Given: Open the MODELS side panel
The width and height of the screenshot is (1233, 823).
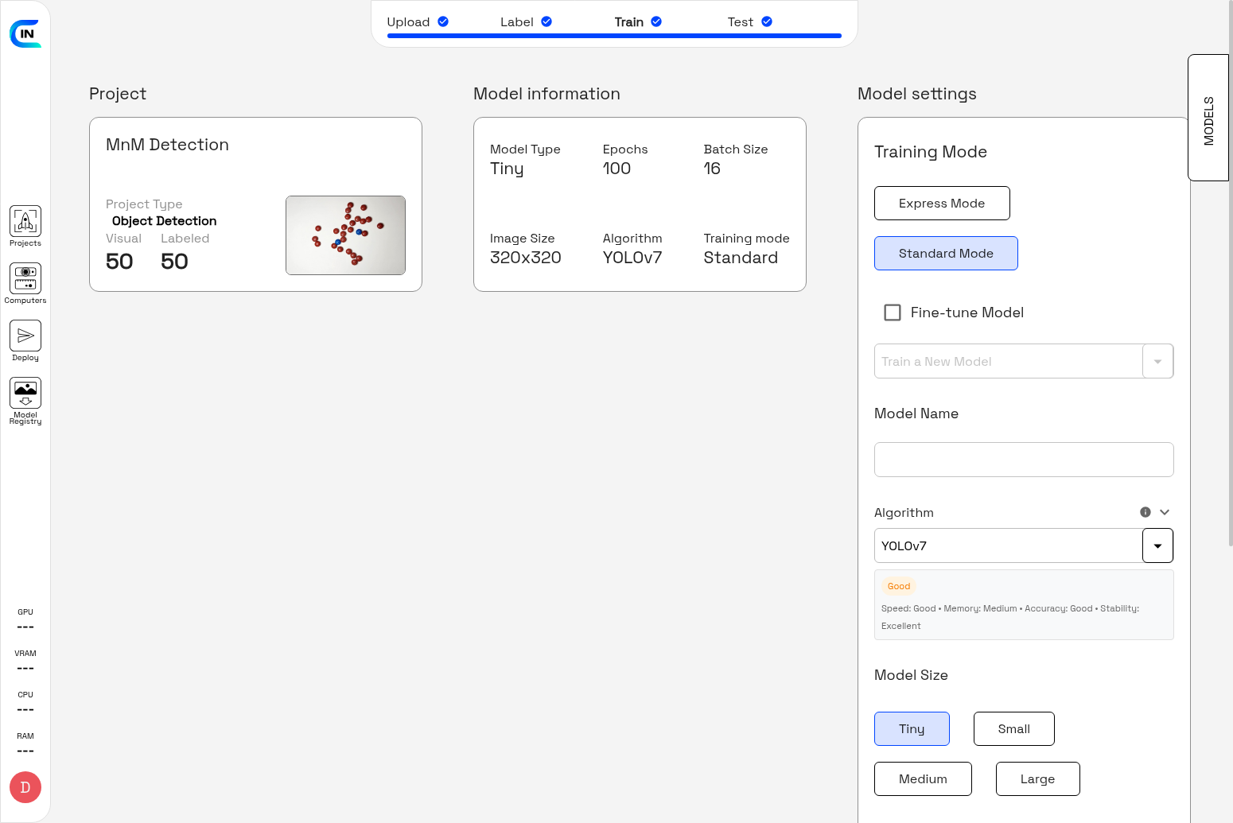Looking at the screenshot, I should [1208, 118].
